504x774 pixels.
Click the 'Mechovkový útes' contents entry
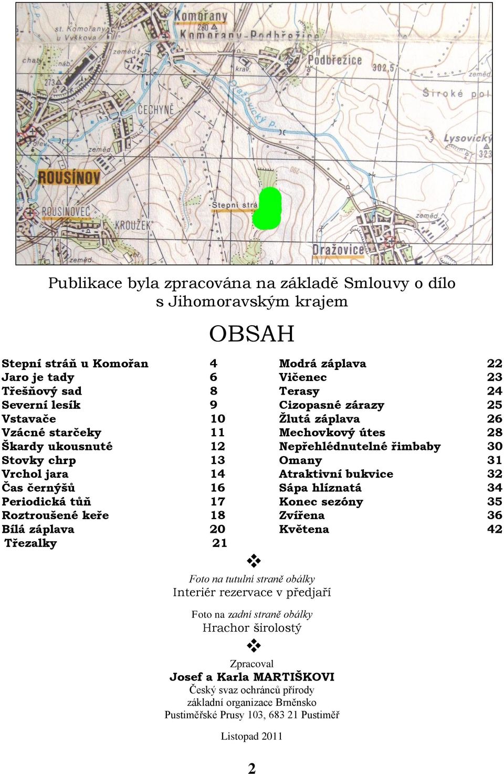[332, 432]
